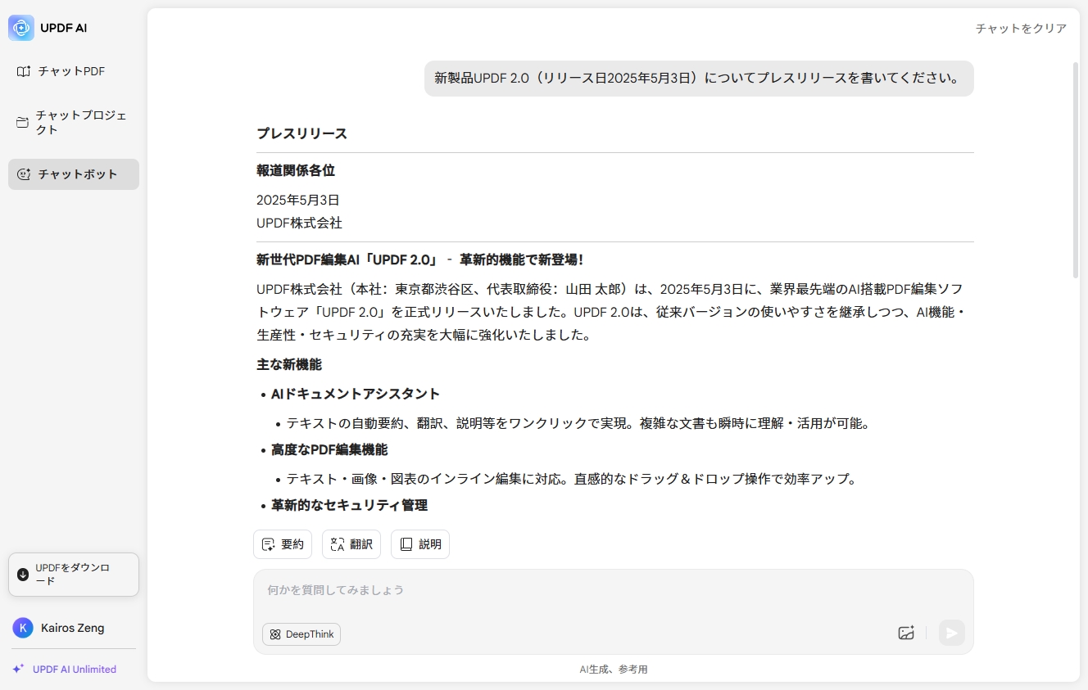Click the chat vertical scrollbar

[1076, 170]
